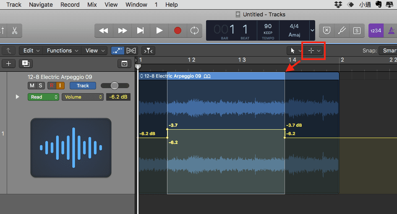Click the Rewind transport button
Viewport: 397px width, 214px height.
(104, 31)
